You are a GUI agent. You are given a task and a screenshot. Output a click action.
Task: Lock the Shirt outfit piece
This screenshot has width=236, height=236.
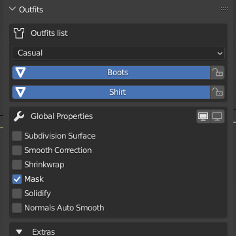(217, 92)
